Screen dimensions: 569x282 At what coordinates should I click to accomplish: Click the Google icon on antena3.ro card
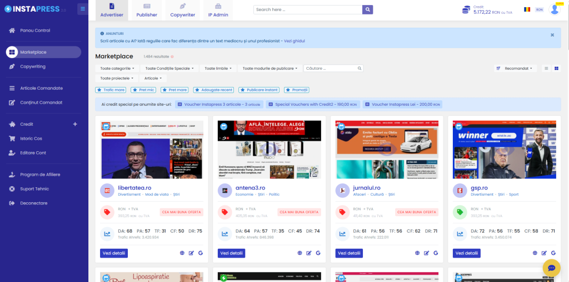[319, 253]
